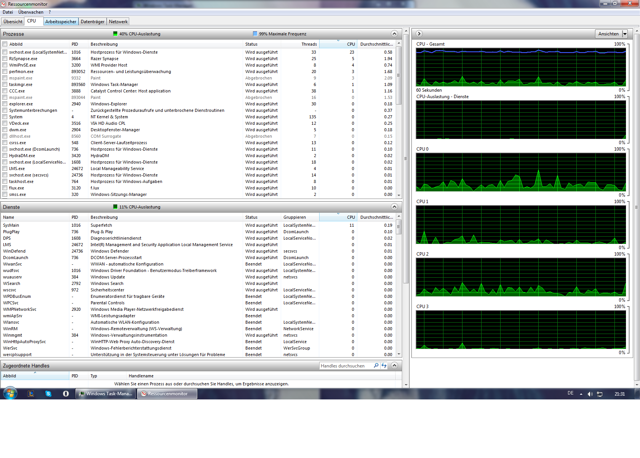Open the Windows Start menu orb
This screenshot has height=458, width=640.
[10, 393]
